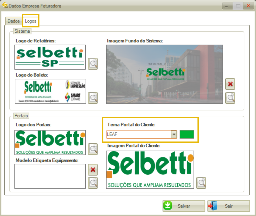
Task: Click the Imagem Fundo do Sistema preview
Action: [x=164, y=74]
